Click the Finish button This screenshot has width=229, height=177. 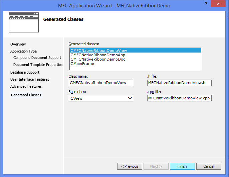pos(182,166)
